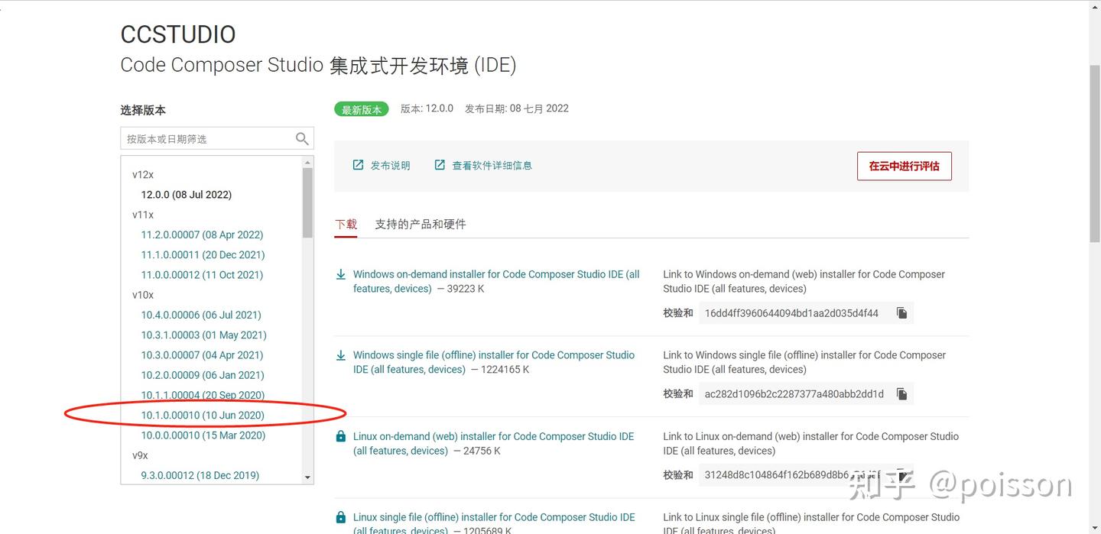
Task: Click the 最新版本 badge
Action: (x=361, y=108)
